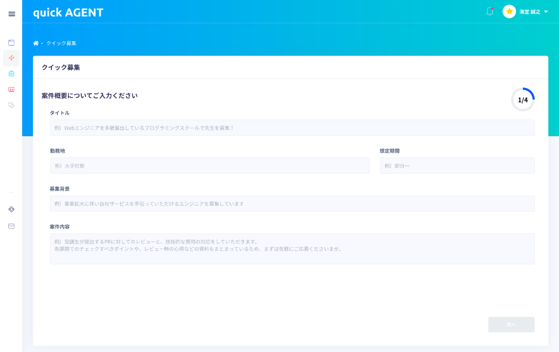
Task: Click the 1/4 progress indicator
Action: (523, 100)
